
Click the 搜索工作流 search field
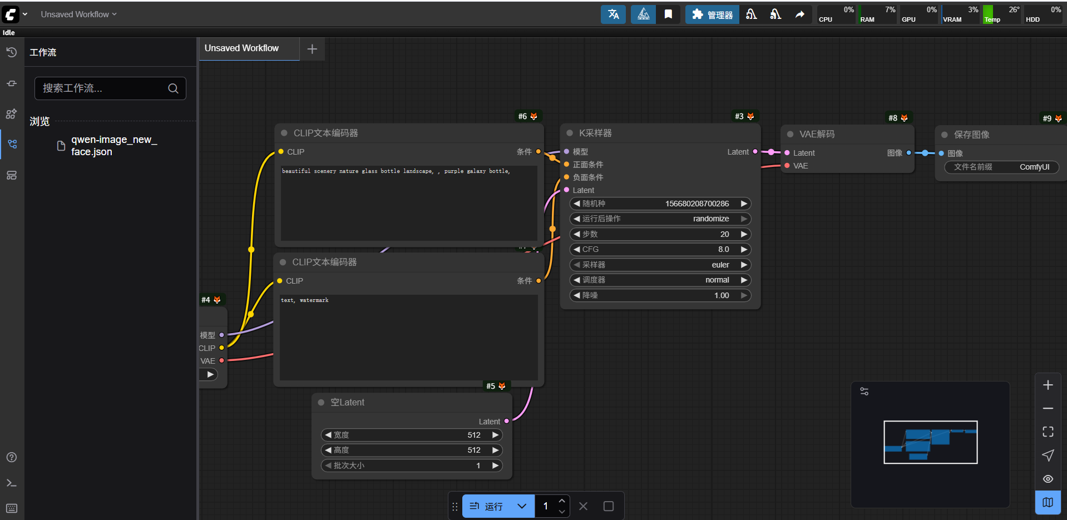[103, 88]
